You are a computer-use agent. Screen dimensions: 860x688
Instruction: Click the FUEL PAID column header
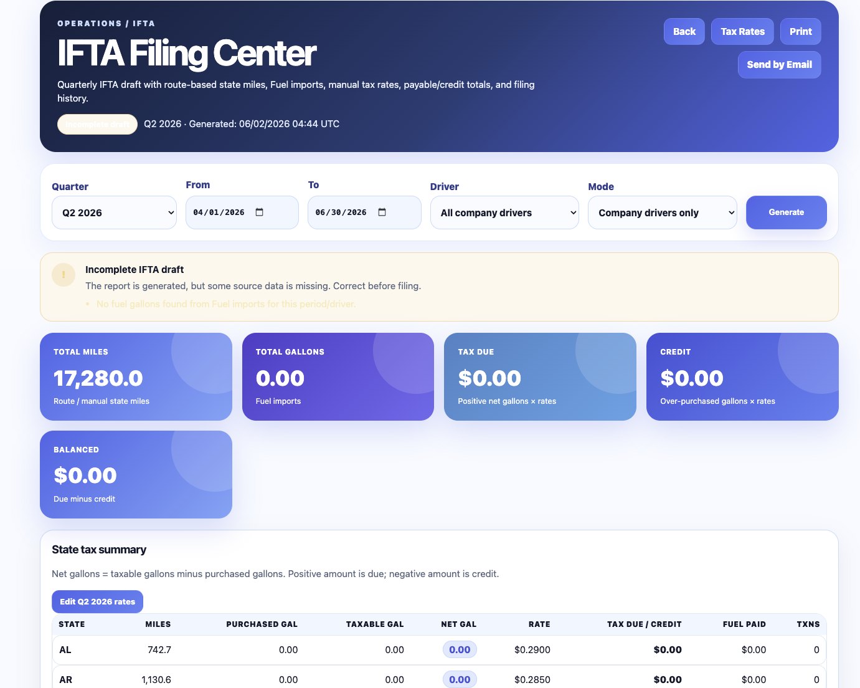tap(744, 624)
